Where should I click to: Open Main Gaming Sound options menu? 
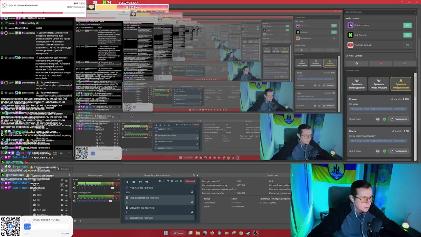[x=74, y=196]
